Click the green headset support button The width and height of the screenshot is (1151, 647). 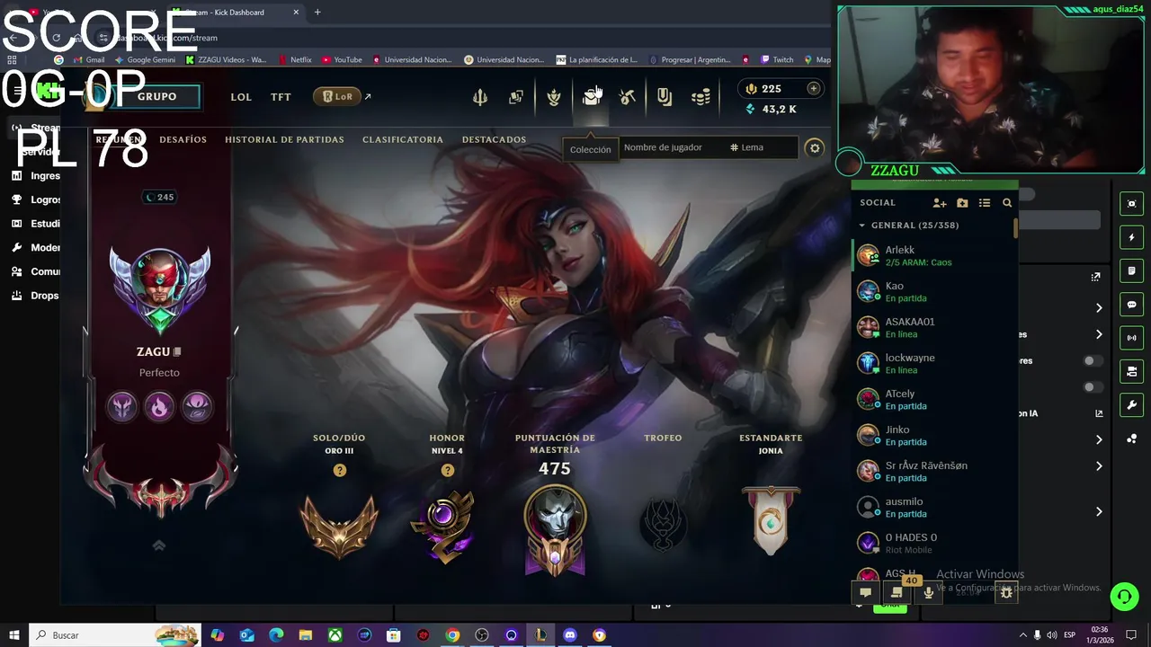pyautogui.click(x=1123, y=596)
